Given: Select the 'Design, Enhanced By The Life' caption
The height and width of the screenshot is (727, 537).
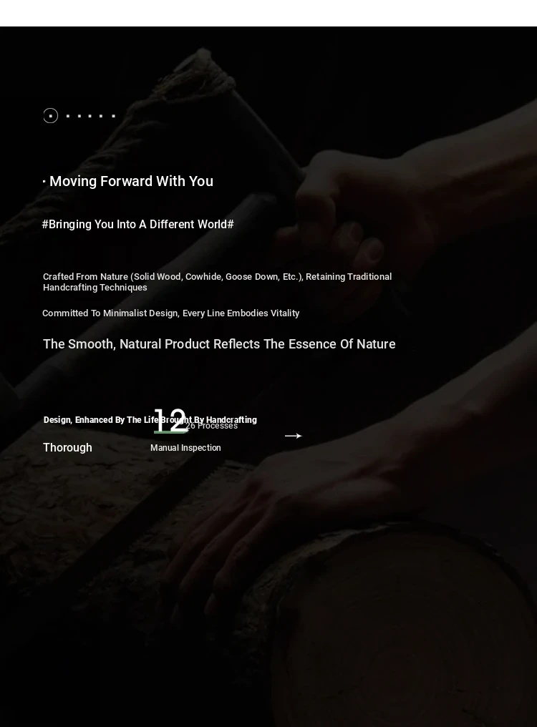Looking at the screenshot, I should tap(150, 420).
